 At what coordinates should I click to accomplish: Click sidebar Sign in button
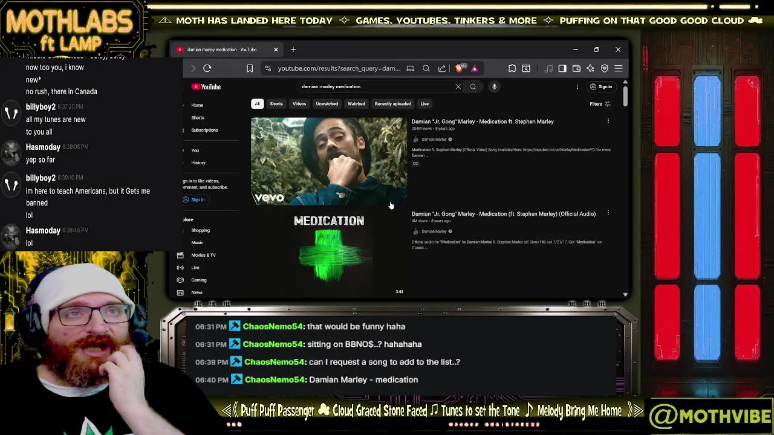[x=195, y=199]
